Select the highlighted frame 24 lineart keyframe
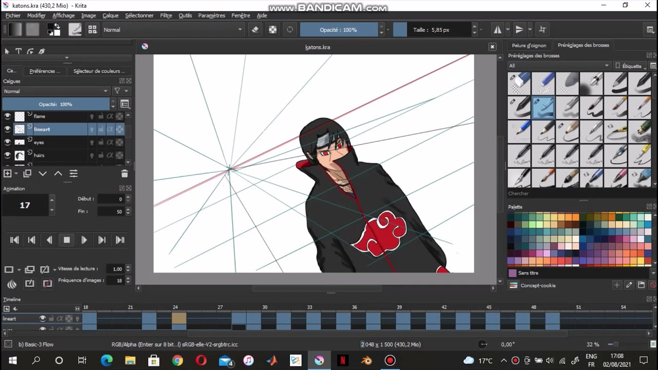Viewport: 658px width, 370px height. point(179,319)
